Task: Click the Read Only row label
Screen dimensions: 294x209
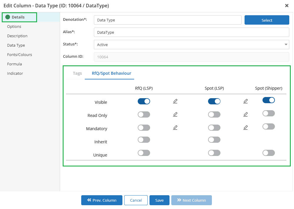Action: [97, 115]
